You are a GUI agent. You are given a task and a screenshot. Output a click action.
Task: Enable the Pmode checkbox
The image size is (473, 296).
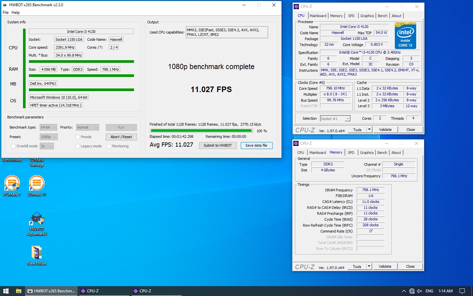[x=78, y=137]
